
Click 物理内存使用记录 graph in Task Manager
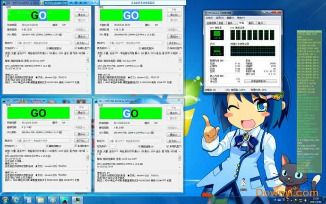coord(253,51)
